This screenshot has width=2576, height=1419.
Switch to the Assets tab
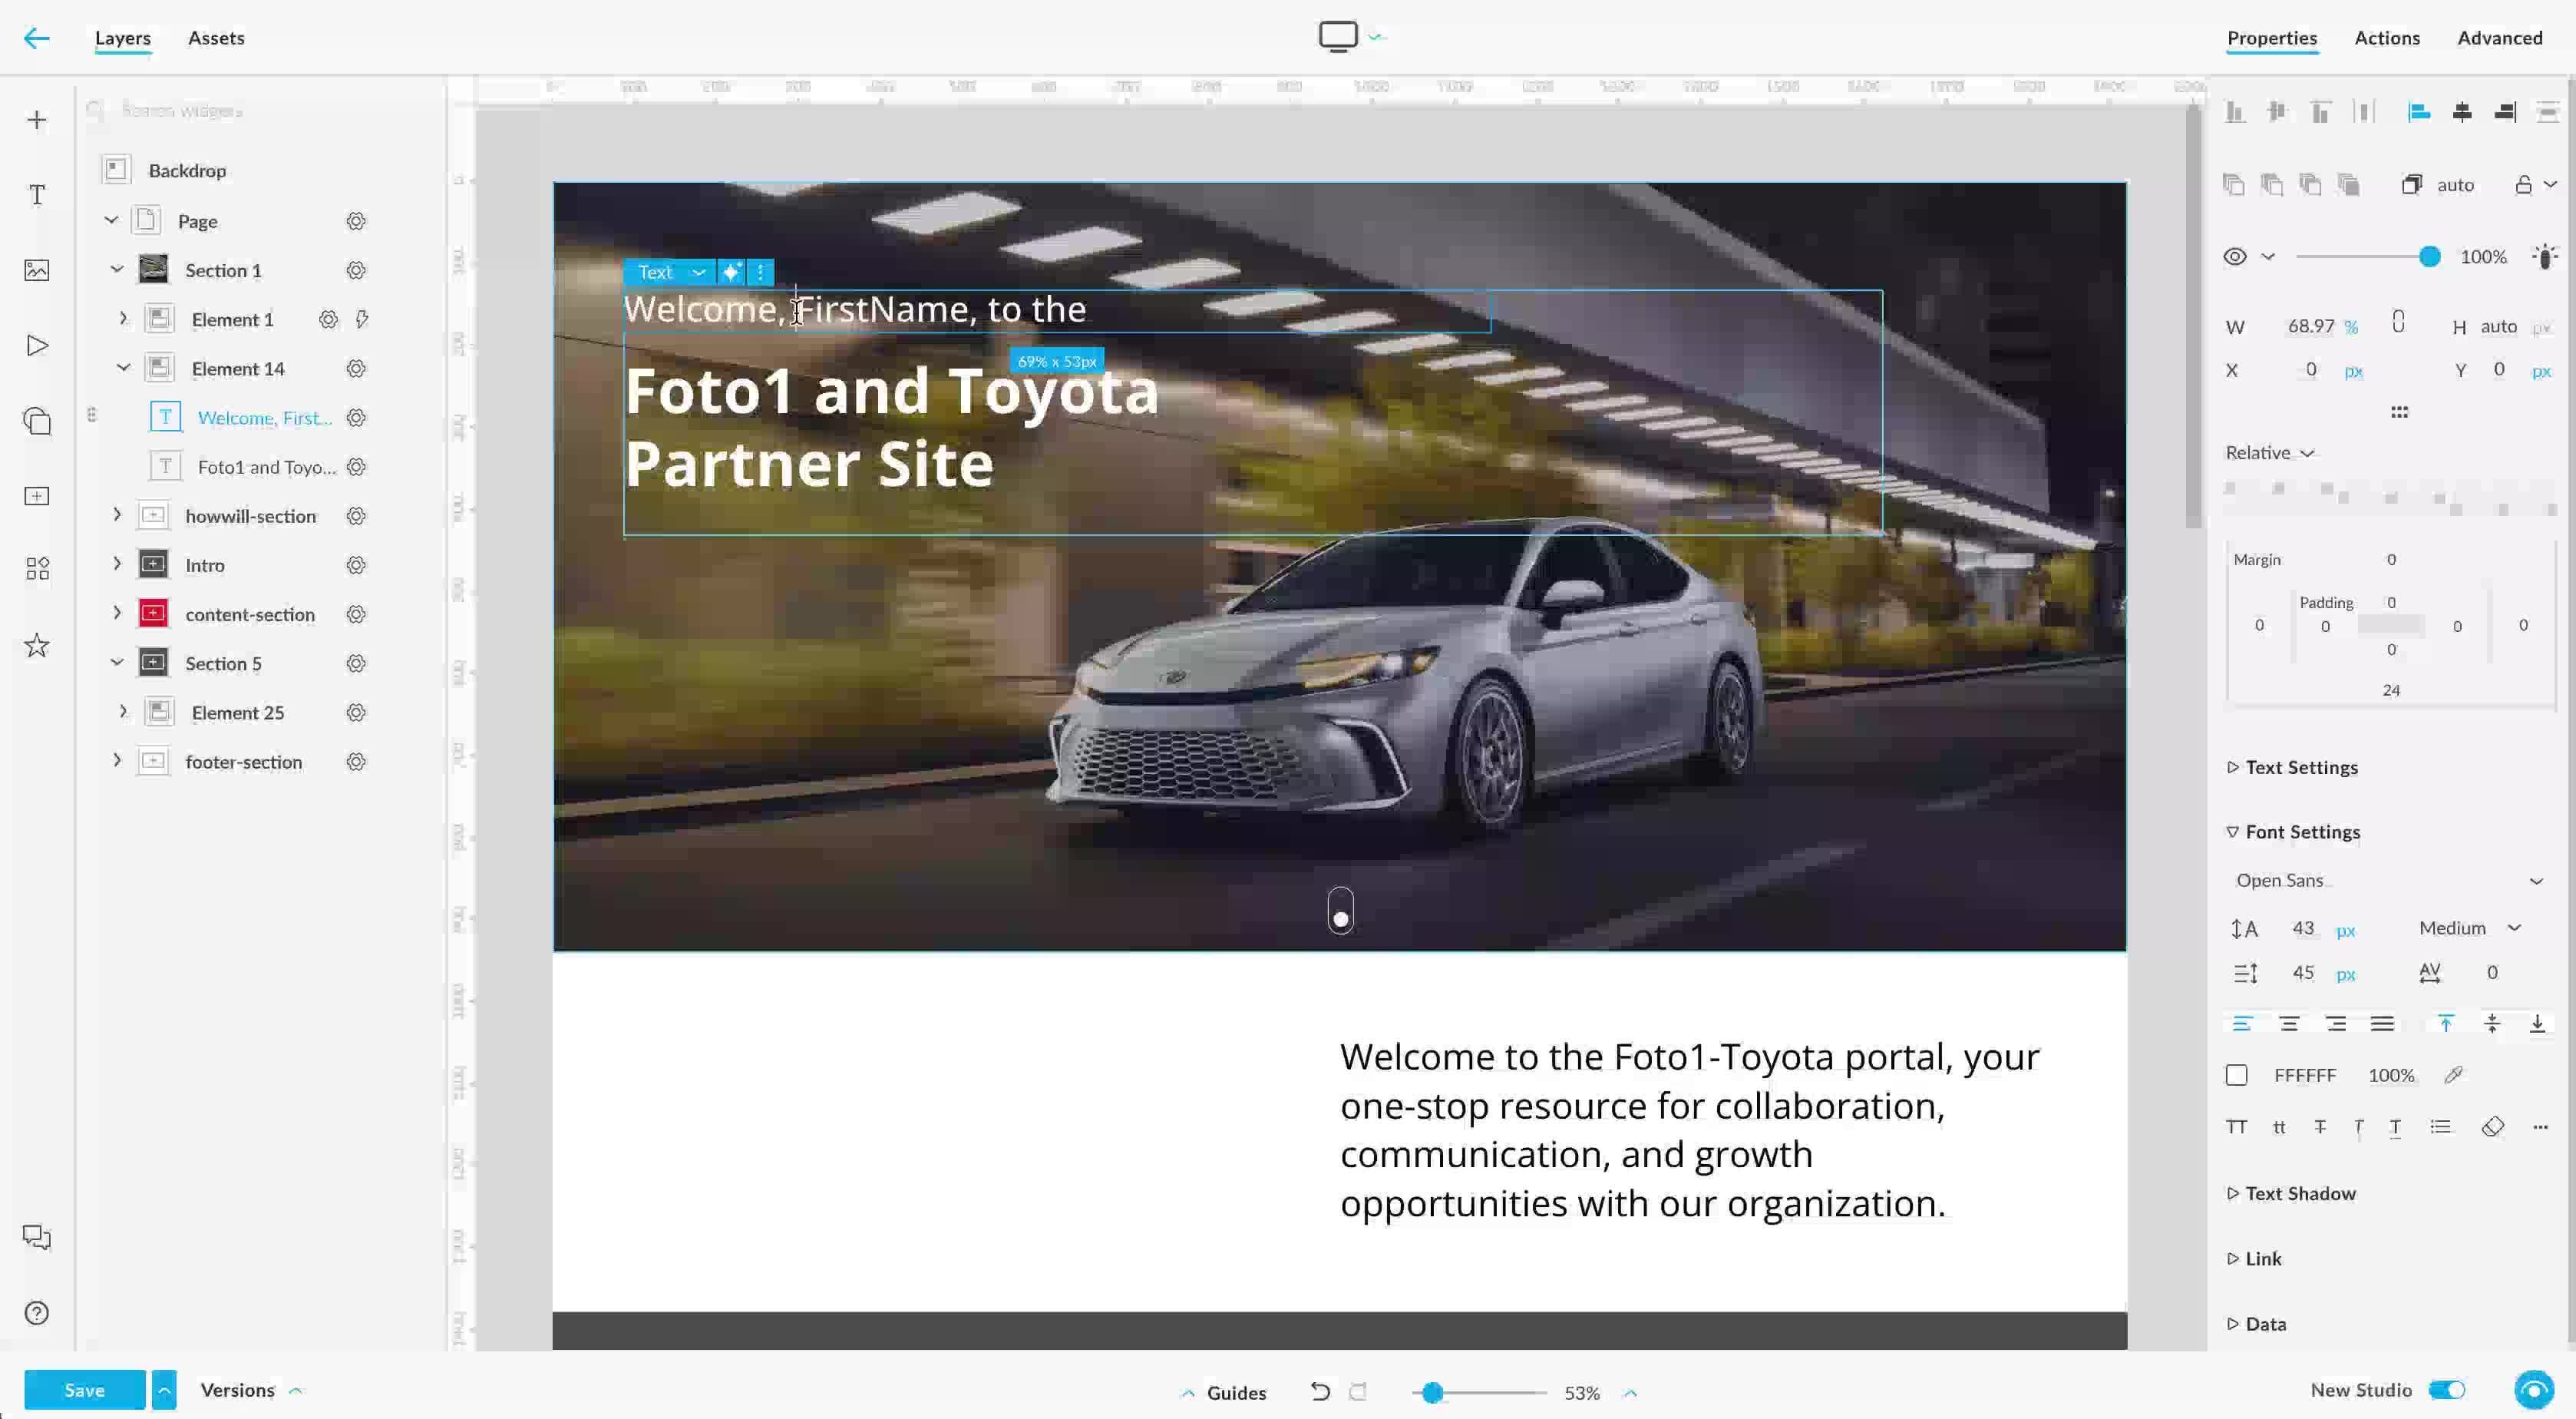tap(216, 38)
